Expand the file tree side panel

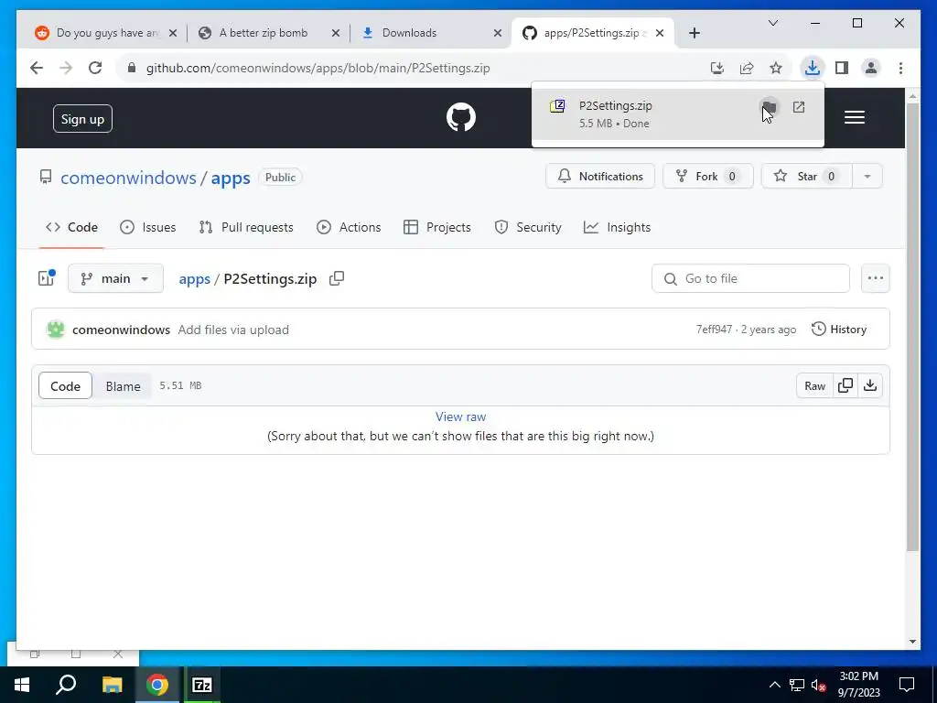click(47, 278)
